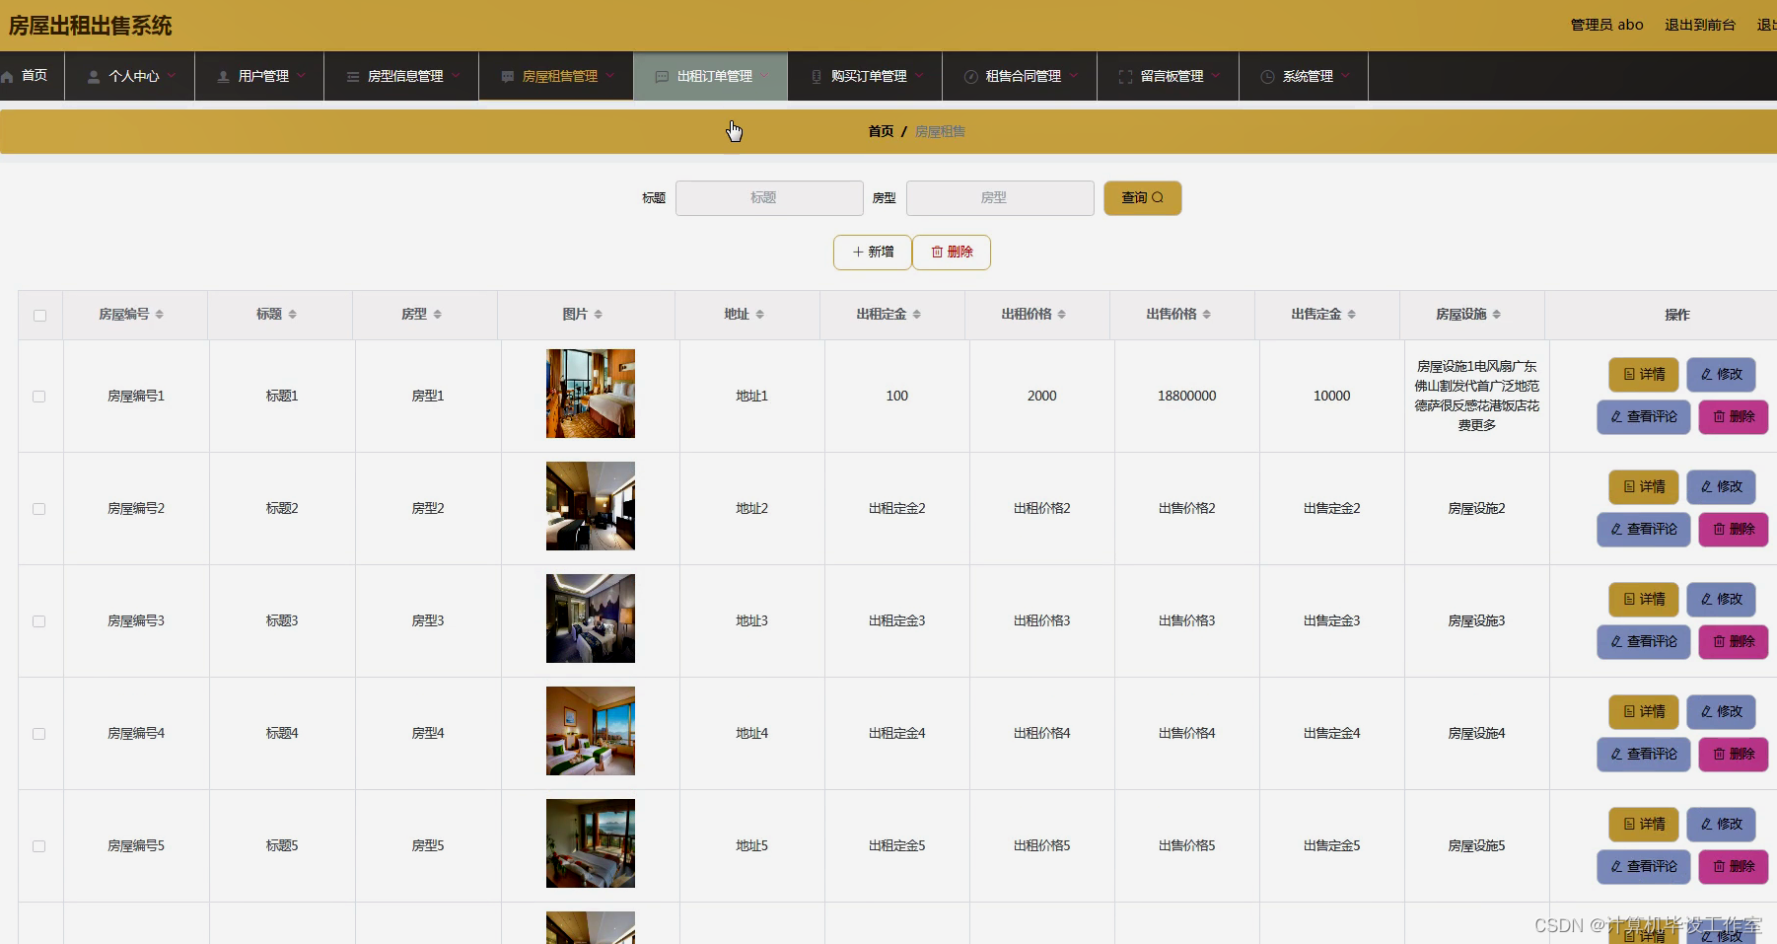Viewport: 1777px width, 944px height.
Task: Click the 查询 search button
Action: [x=1143, y=198]
